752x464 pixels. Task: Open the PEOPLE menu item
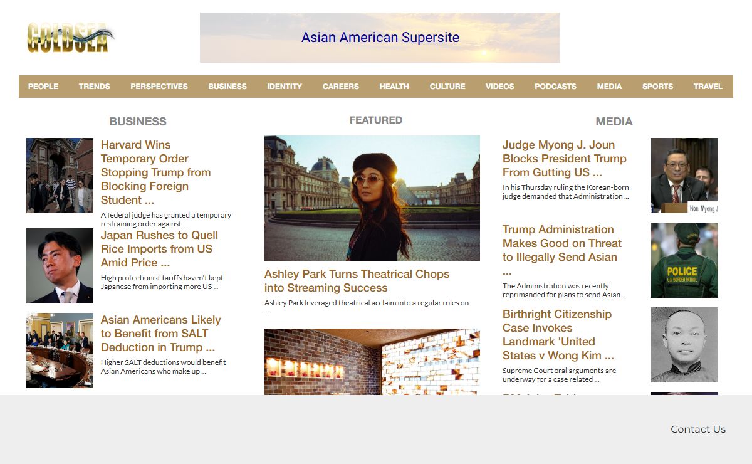[x=43, y=87]
